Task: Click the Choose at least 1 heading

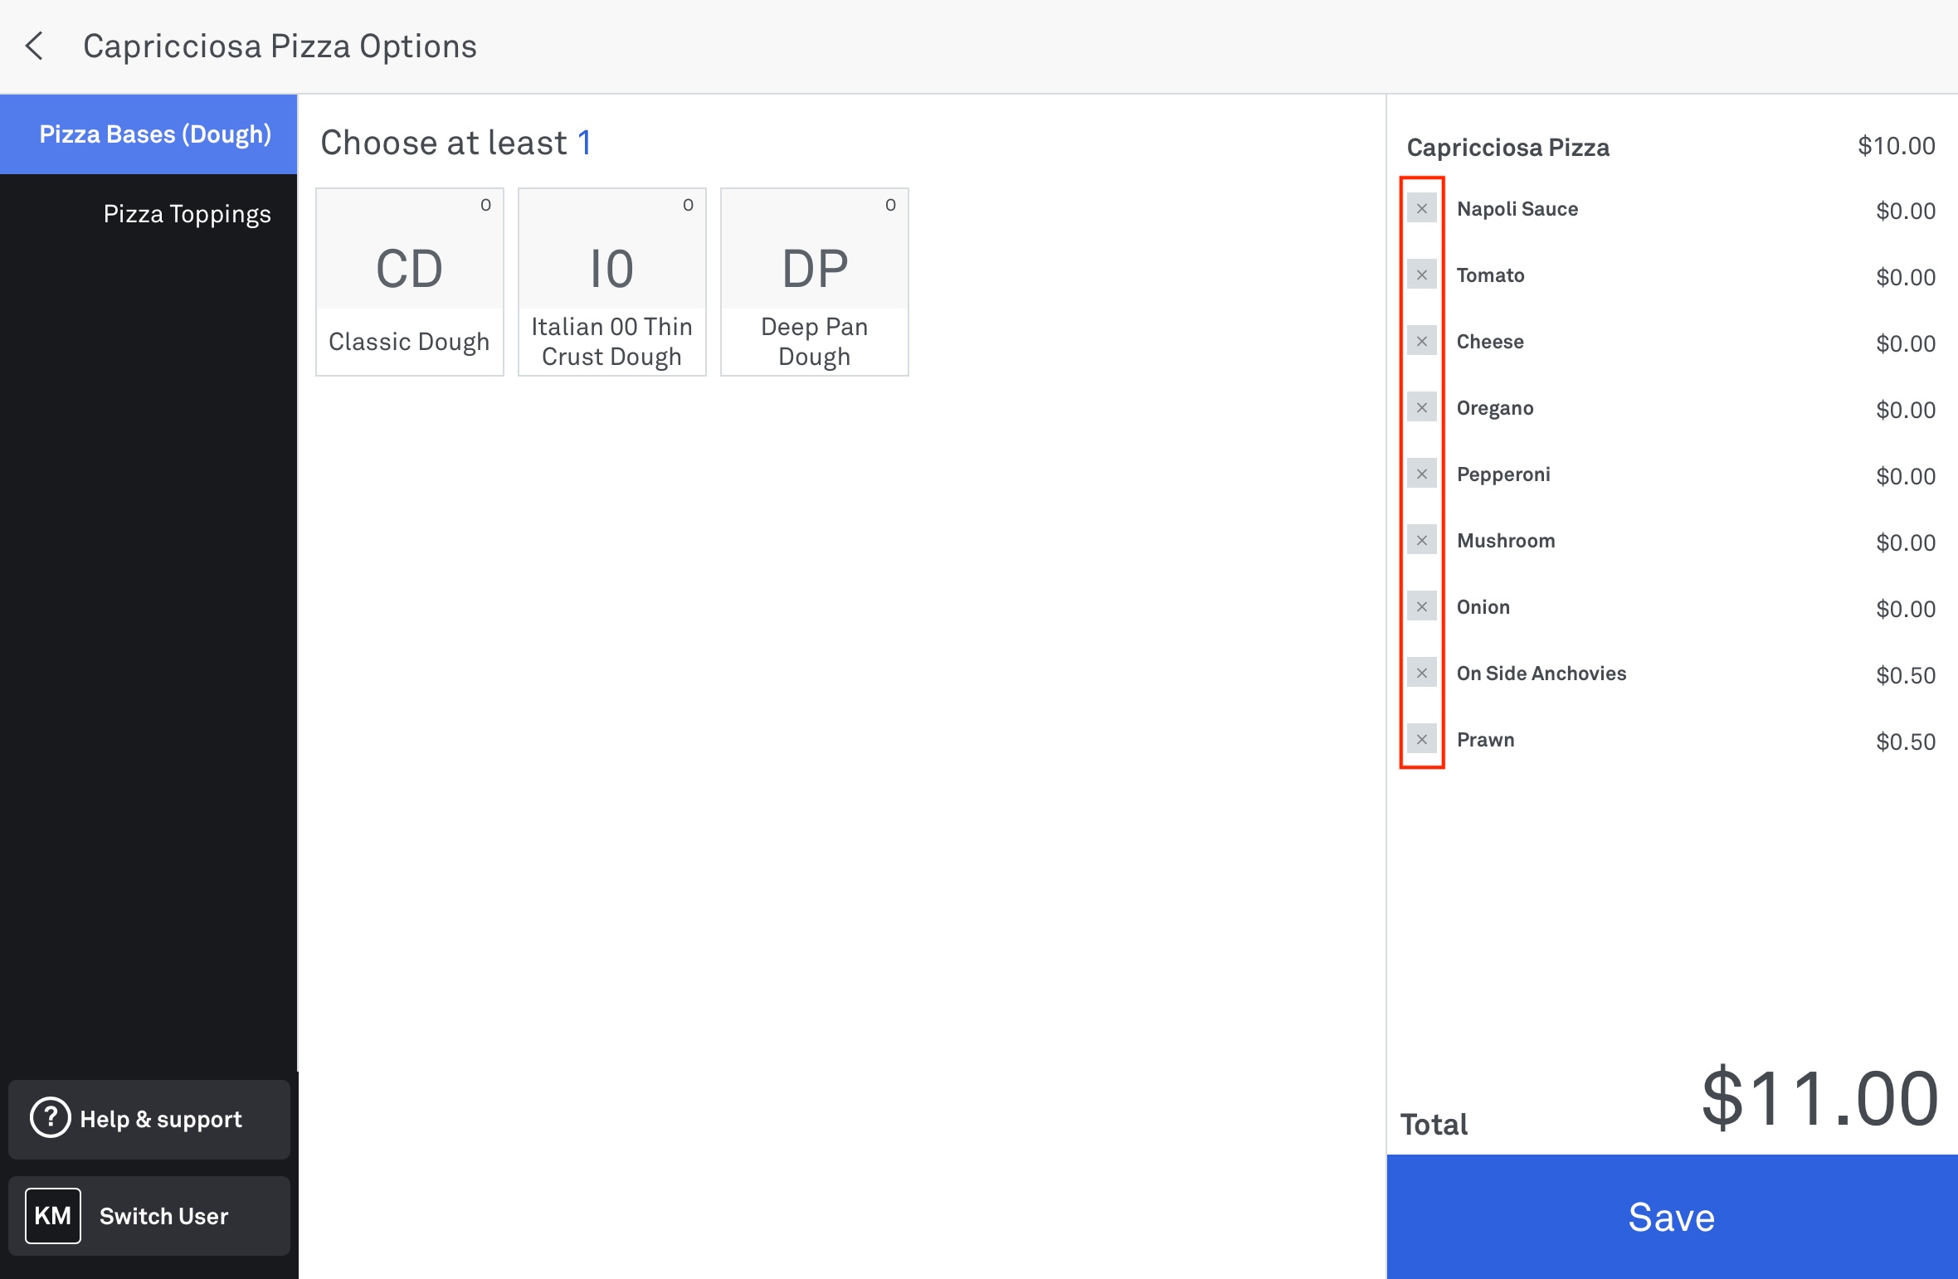Action: [456, 143]
